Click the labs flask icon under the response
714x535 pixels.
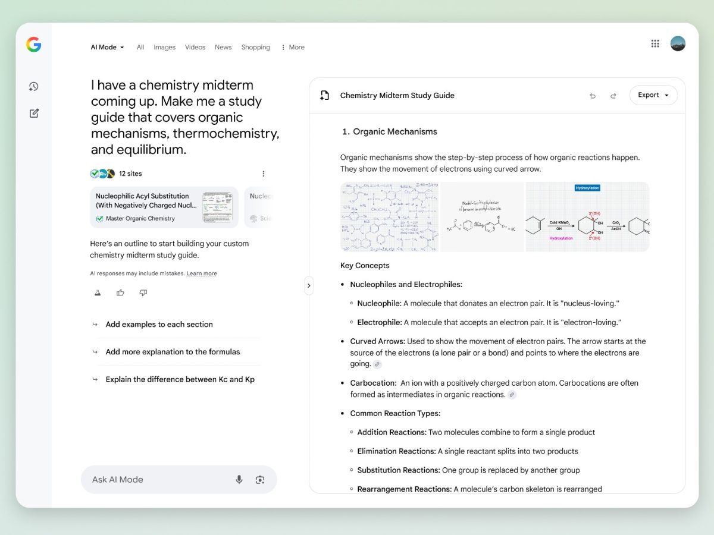(98, 292)
